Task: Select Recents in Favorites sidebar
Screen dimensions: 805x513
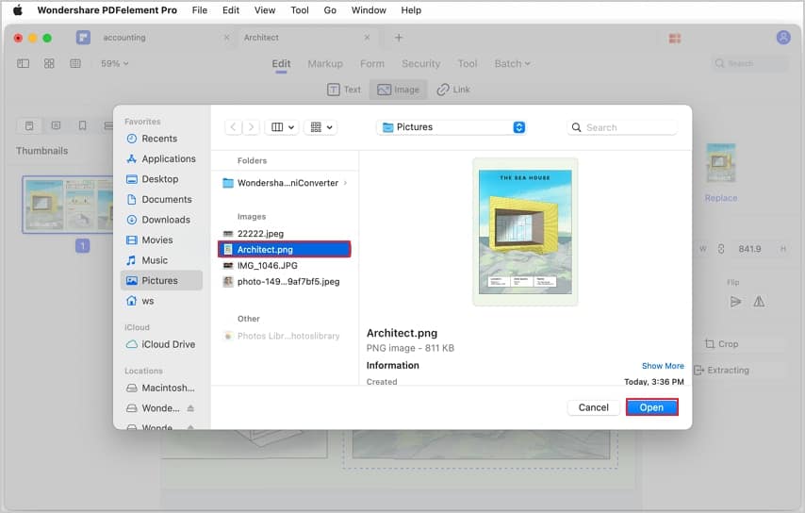Action: (x=160, y=139)
